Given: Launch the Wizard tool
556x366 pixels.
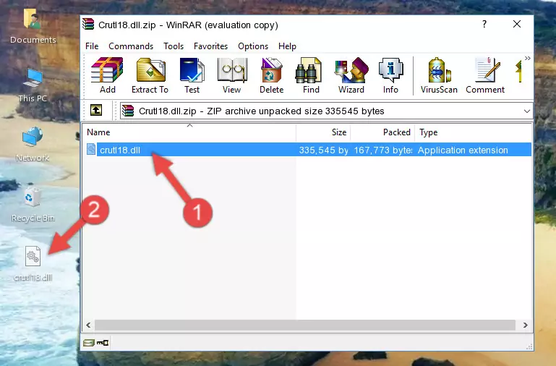Looking at the screenshot, I should (x=351, y=75).
